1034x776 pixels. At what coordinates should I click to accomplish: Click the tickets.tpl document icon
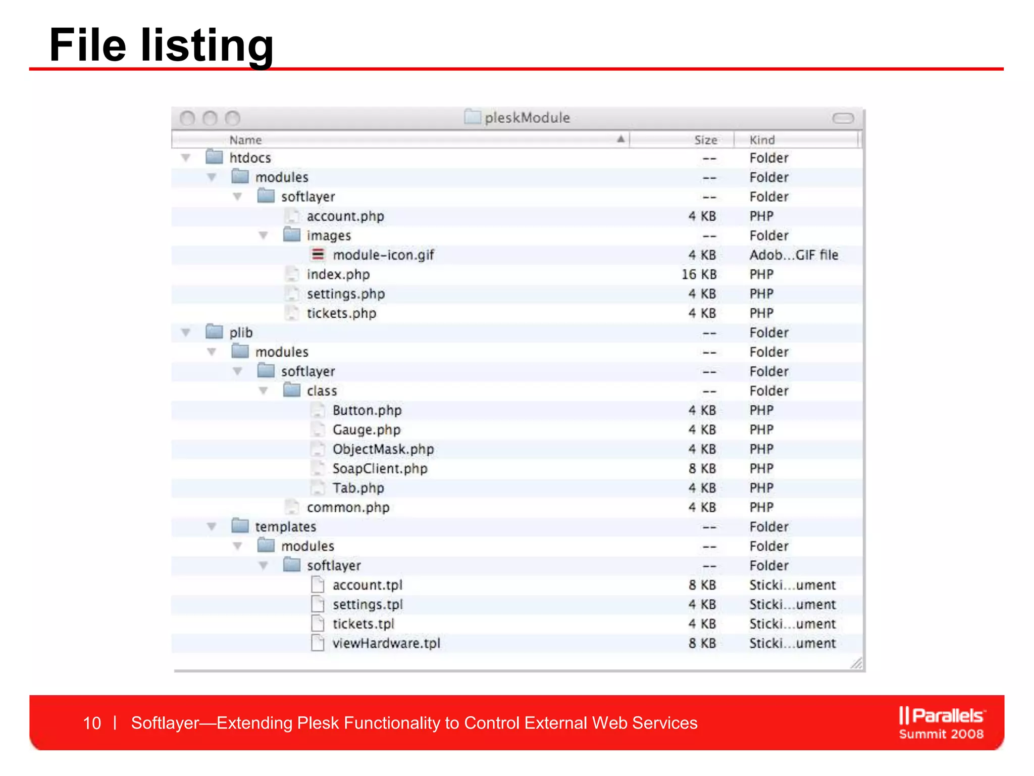click(318, 623)
